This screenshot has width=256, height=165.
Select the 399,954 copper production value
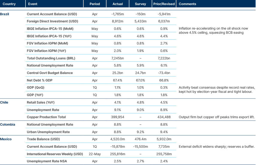tap(118, 117)
